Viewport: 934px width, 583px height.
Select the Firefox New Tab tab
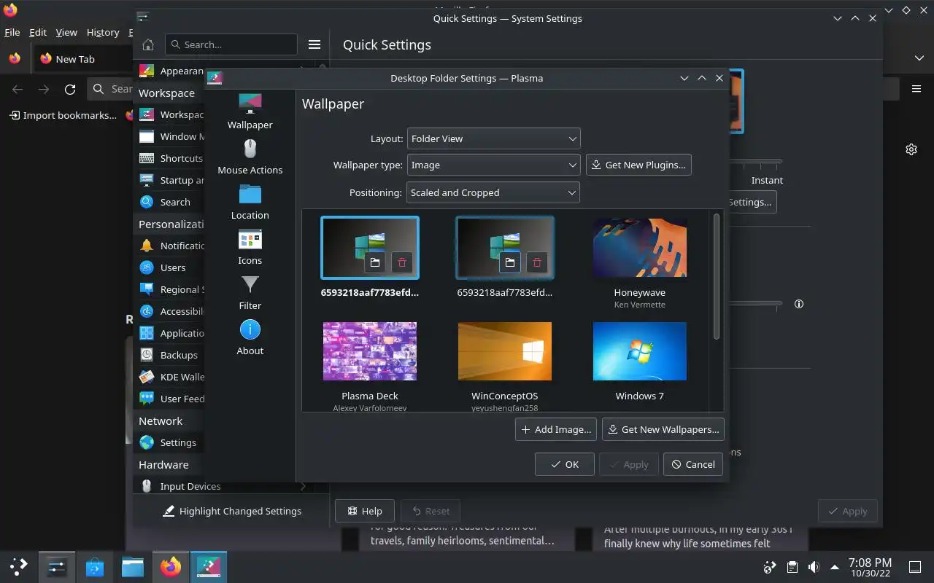coord(82,59)
